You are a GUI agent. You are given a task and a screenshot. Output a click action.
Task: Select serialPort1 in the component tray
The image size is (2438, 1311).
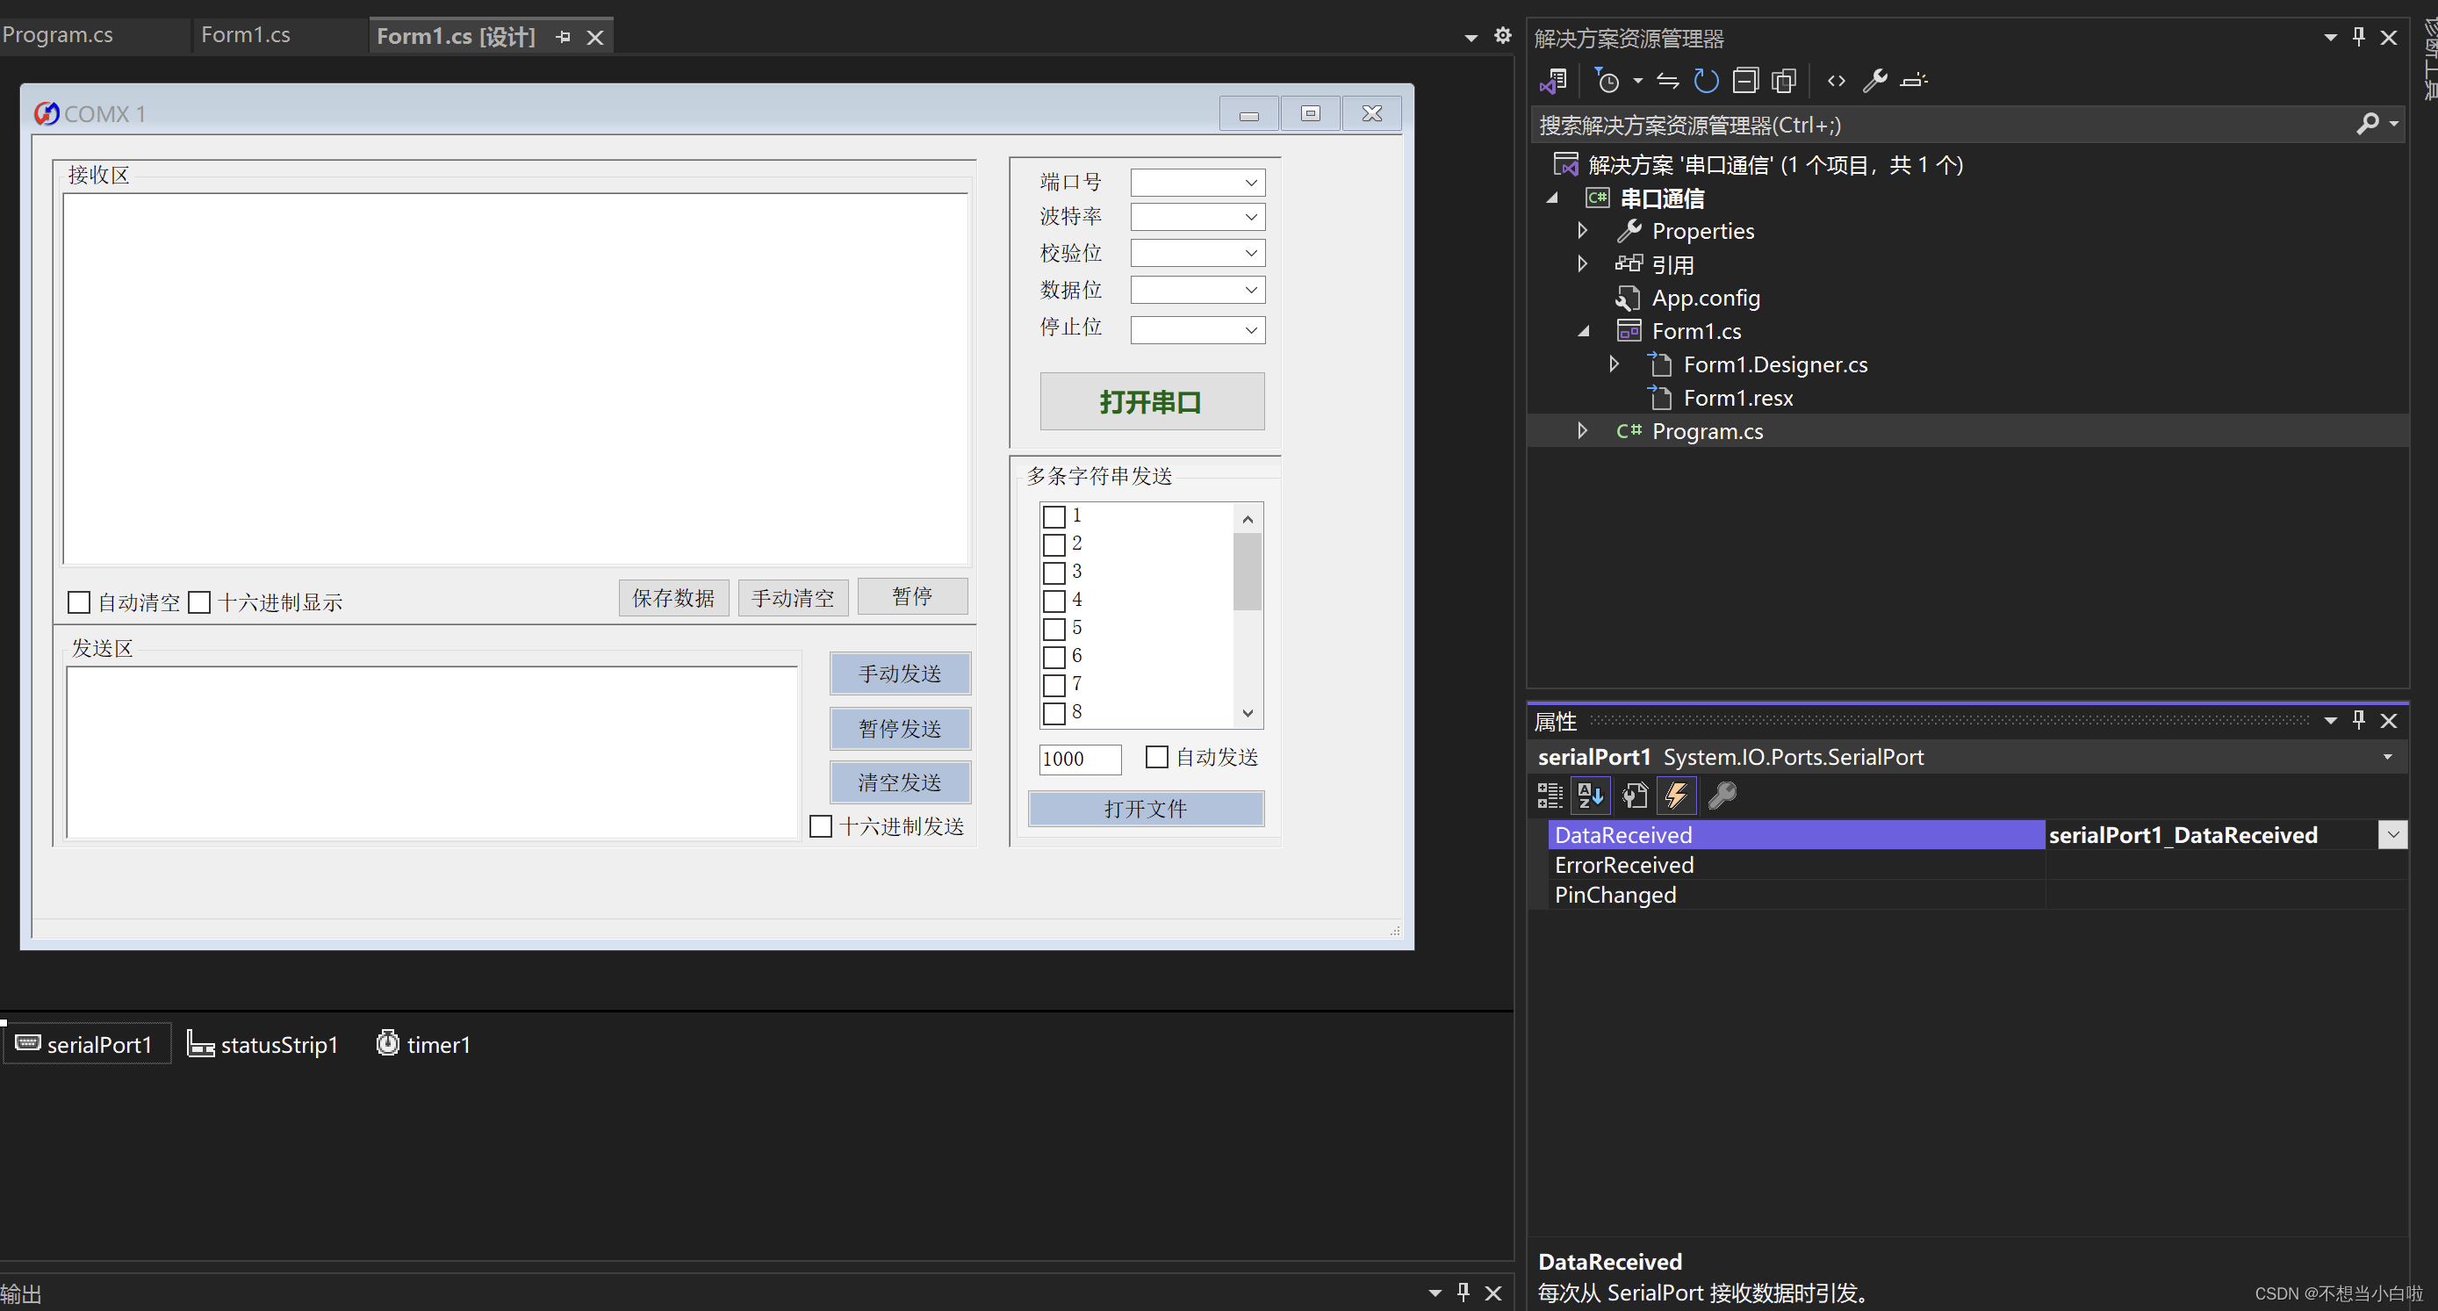coord(85,1044)
